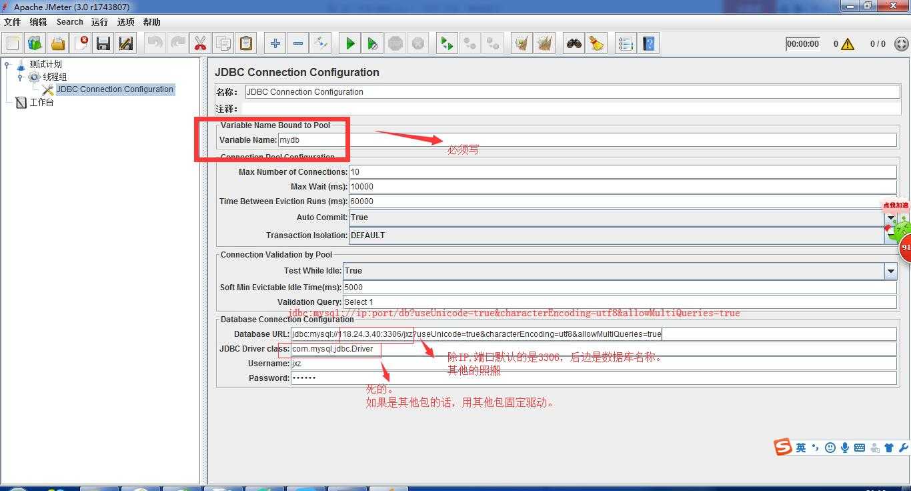Cut selection with scissors icon
Image resolution: width=911 pixels, height=491 pixels.
[200, 43]
